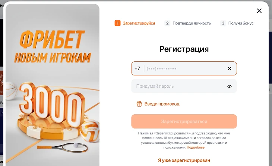
Task: Open the 'Введи промокод' promo code link
Action: (162, 104)
